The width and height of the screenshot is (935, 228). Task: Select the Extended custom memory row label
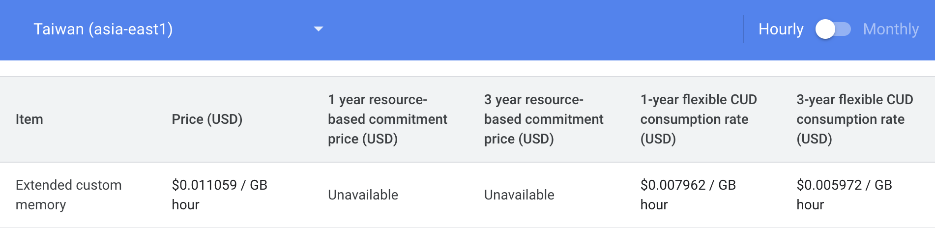[x=68, y=195]
